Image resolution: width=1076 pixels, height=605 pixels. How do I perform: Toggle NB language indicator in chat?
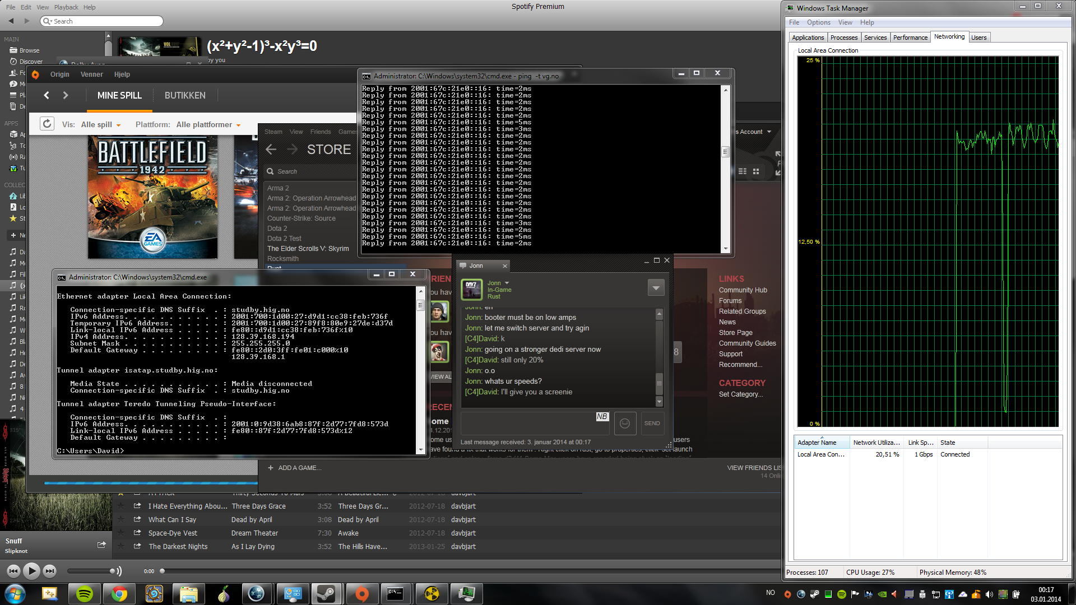(x=602, y=416)
